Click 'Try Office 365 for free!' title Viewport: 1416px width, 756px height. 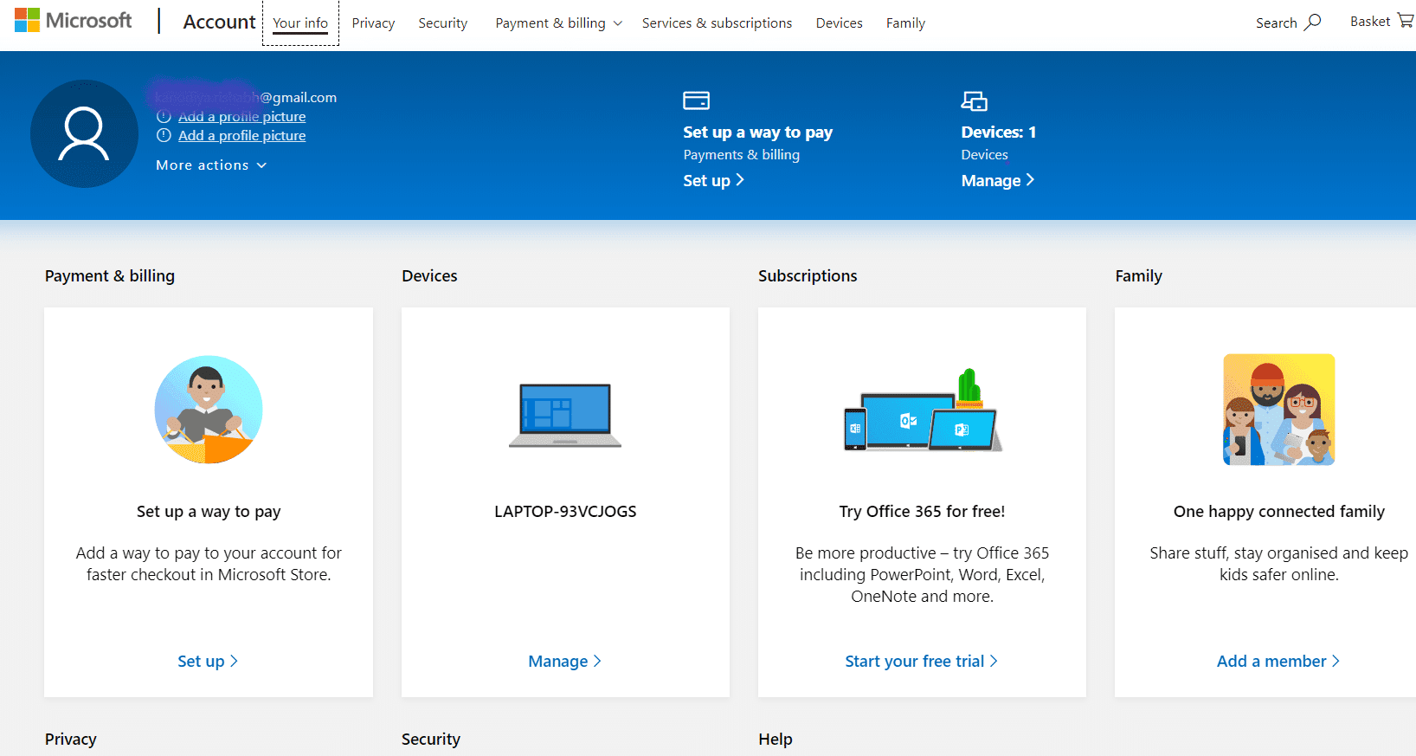click(x=922, y=512)
